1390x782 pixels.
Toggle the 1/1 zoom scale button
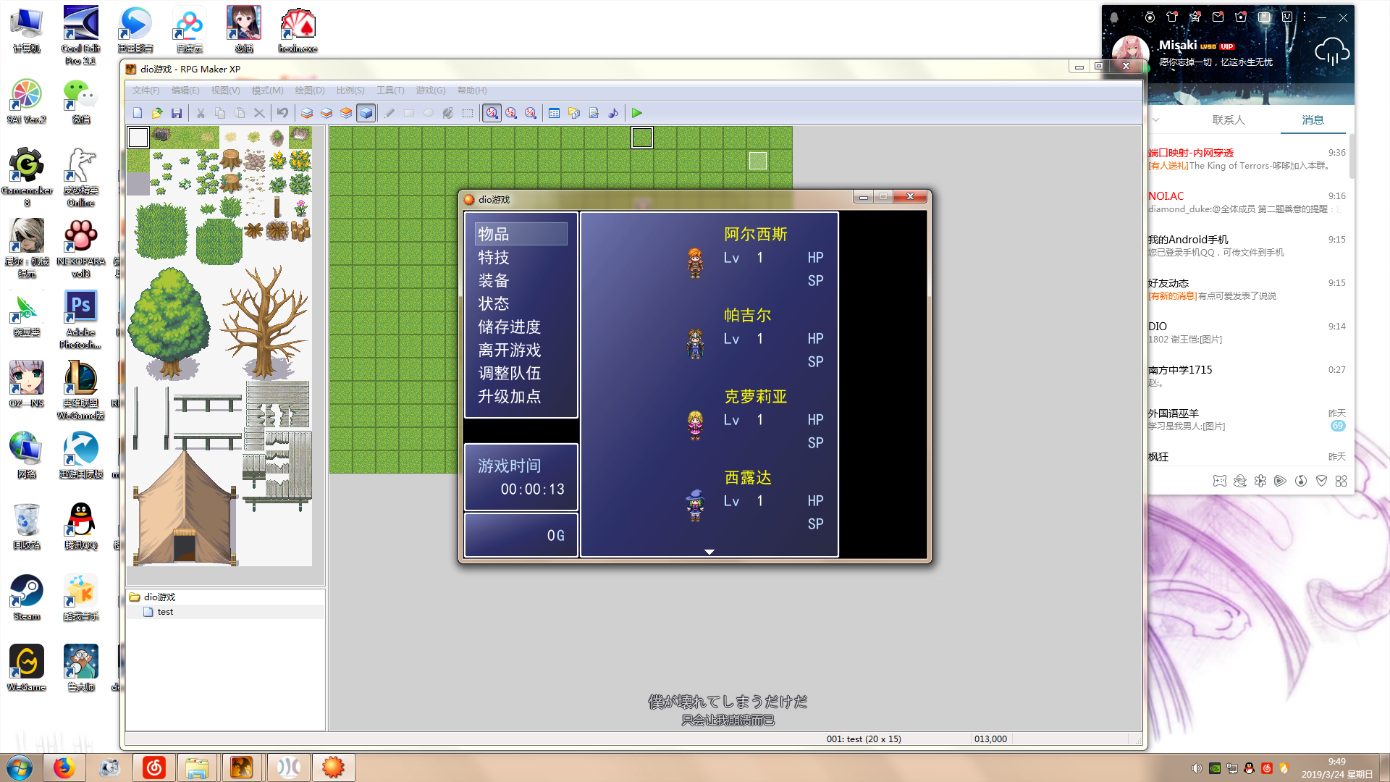[x=492, y=113]
